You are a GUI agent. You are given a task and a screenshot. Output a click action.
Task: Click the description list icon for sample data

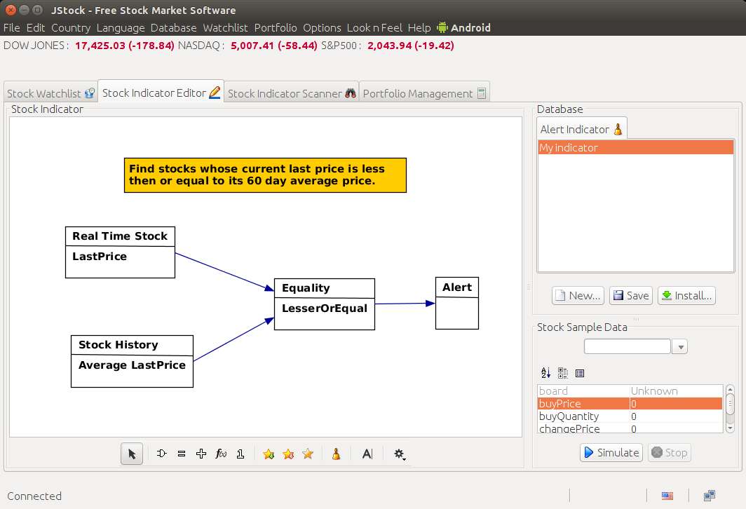579,373
